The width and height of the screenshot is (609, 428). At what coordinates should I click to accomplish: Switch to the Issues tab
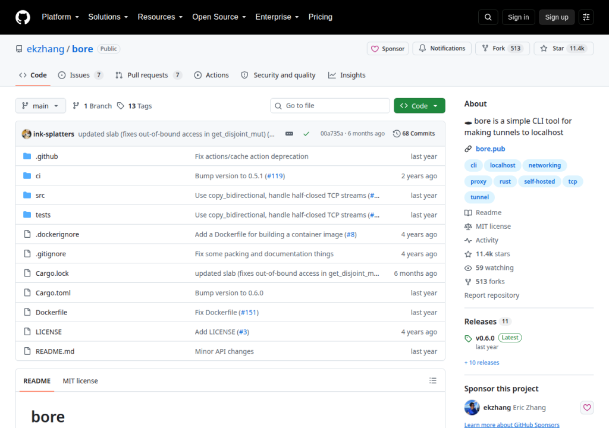(80, 75)
